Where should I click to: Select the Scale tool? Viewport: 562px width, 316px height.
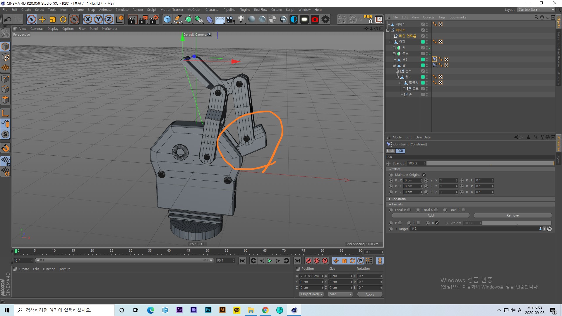click(x=53, y=20)
